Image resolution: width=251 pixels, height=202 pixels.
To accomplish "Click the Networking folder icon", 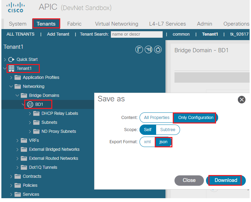I will (x=18, y=86).
